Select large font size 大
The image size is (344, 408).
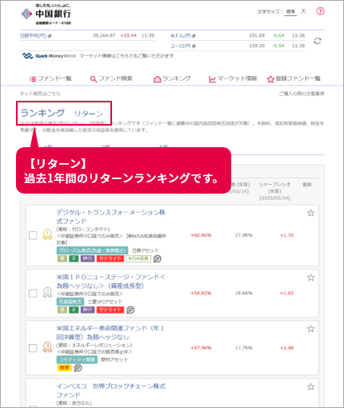pyautogui.click(x=303, y=11)
